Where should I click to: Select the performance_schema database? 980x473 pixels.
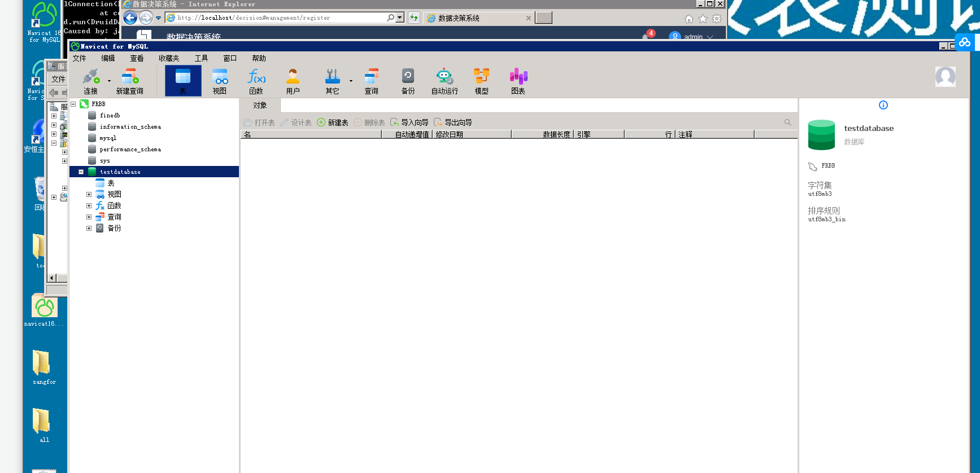pos(130,149)
